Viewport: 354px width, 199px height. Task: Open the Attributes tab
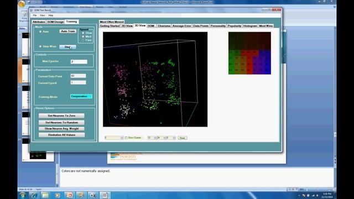[39, 22]
